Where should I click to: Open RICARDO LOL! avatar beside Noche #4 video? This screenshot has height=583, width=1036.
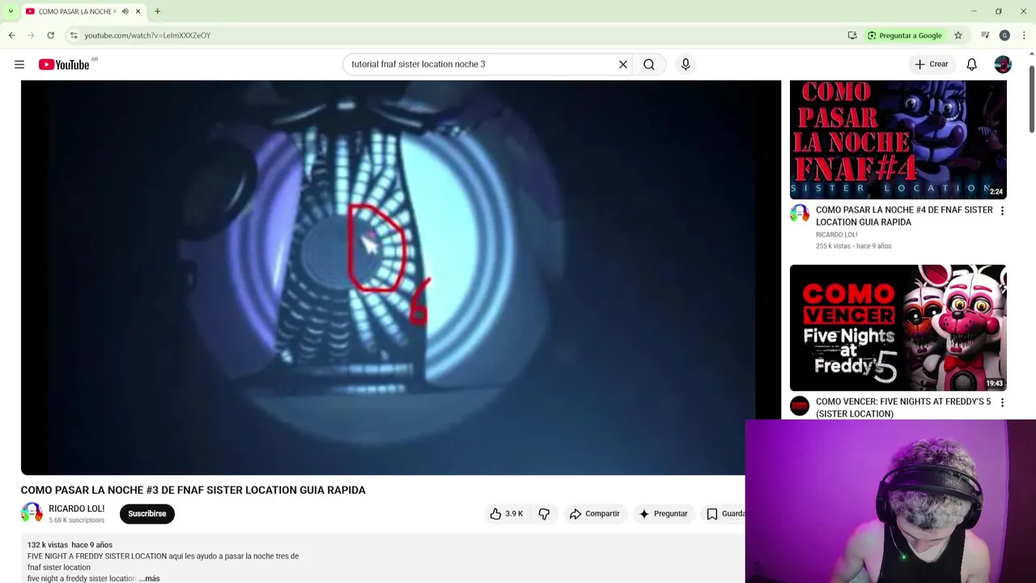(x=800, y=214)
